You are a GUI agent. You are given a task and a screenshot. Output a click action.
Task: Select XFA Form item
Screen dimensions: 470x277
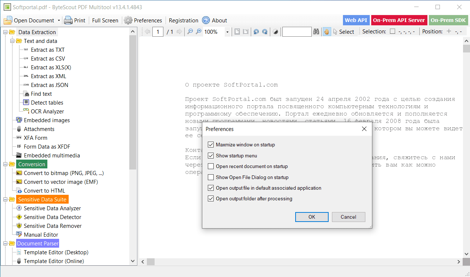pyautogui.click(x=36, y=138)
